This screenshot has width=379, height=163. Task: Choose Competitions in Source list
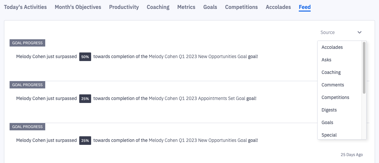(335, 97)
